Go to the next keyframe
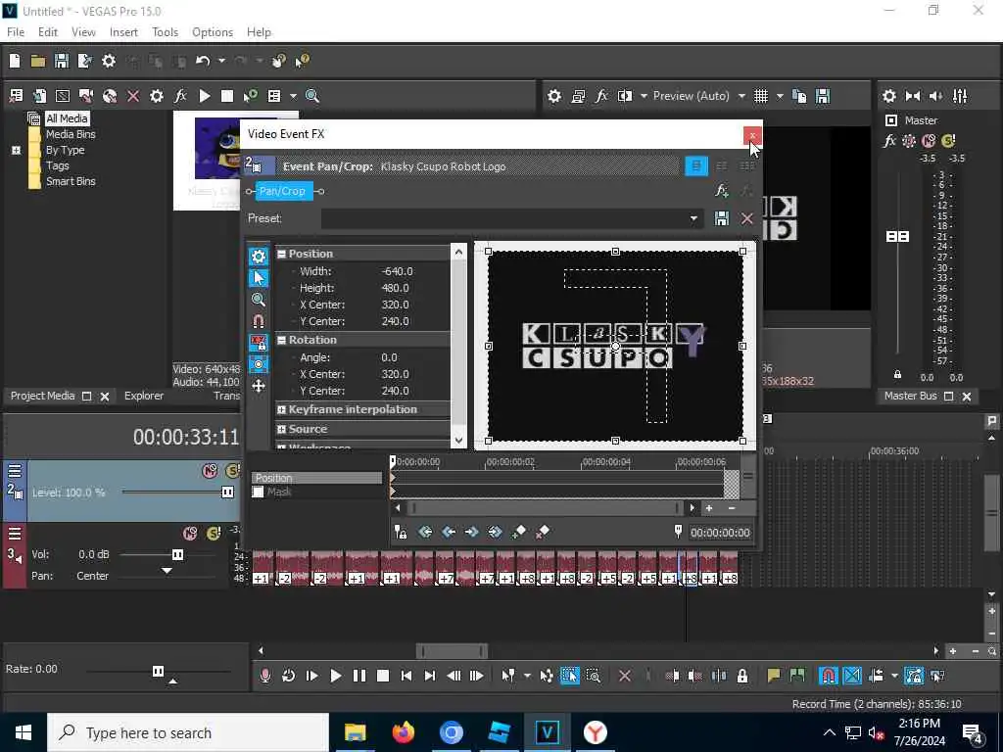 pos(471,532)
